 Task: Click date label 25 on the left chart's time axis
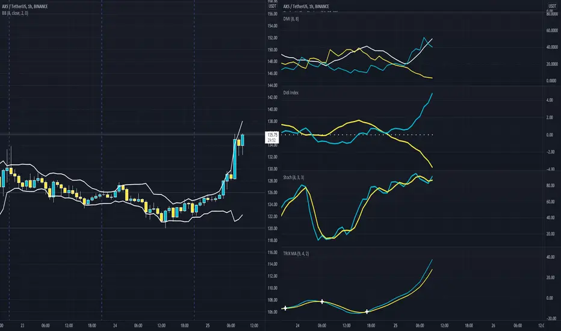(208, 326)
